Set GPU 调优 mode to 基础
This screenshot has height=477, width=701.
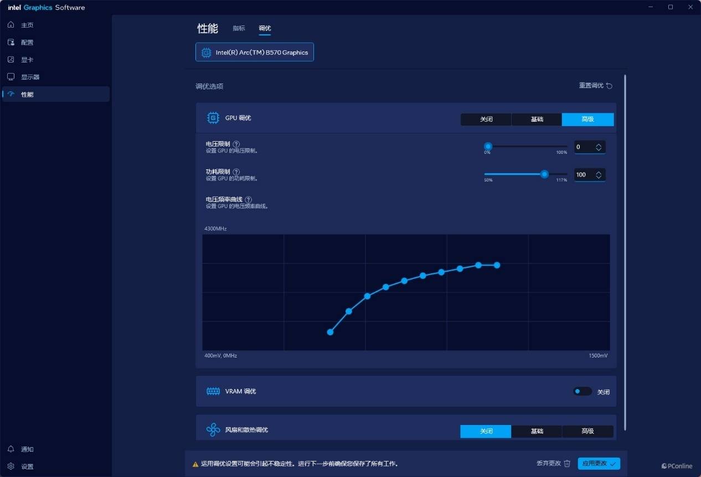click(537, 120)
